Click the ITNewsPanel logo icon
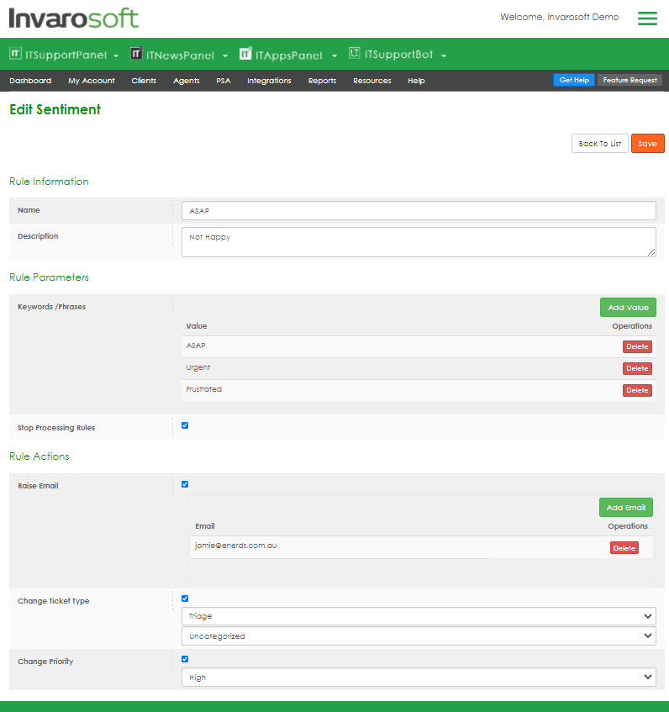 click(x=136, y=54)
